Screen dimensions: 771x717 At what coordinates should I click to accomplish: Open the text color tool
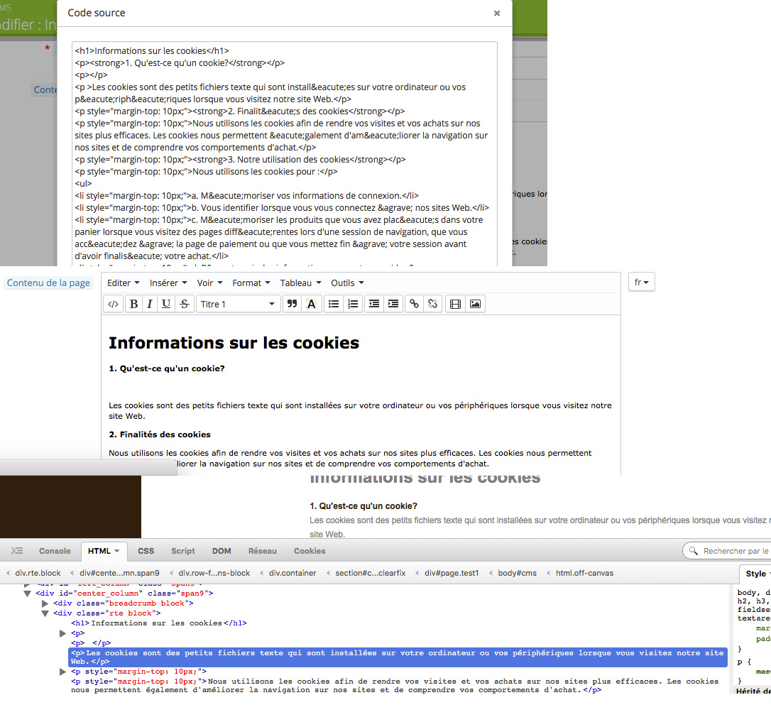pos(311,304)
